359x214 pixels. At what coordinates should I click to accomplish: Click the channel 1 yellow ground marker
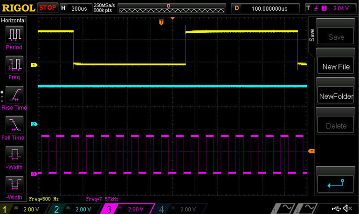pyautogui.click(x=34, y=65)
